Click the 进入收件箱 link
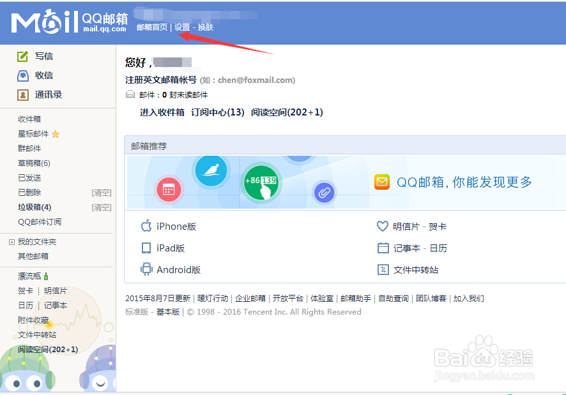This screenshot has height=395, width=566. [x=162, y=112]
